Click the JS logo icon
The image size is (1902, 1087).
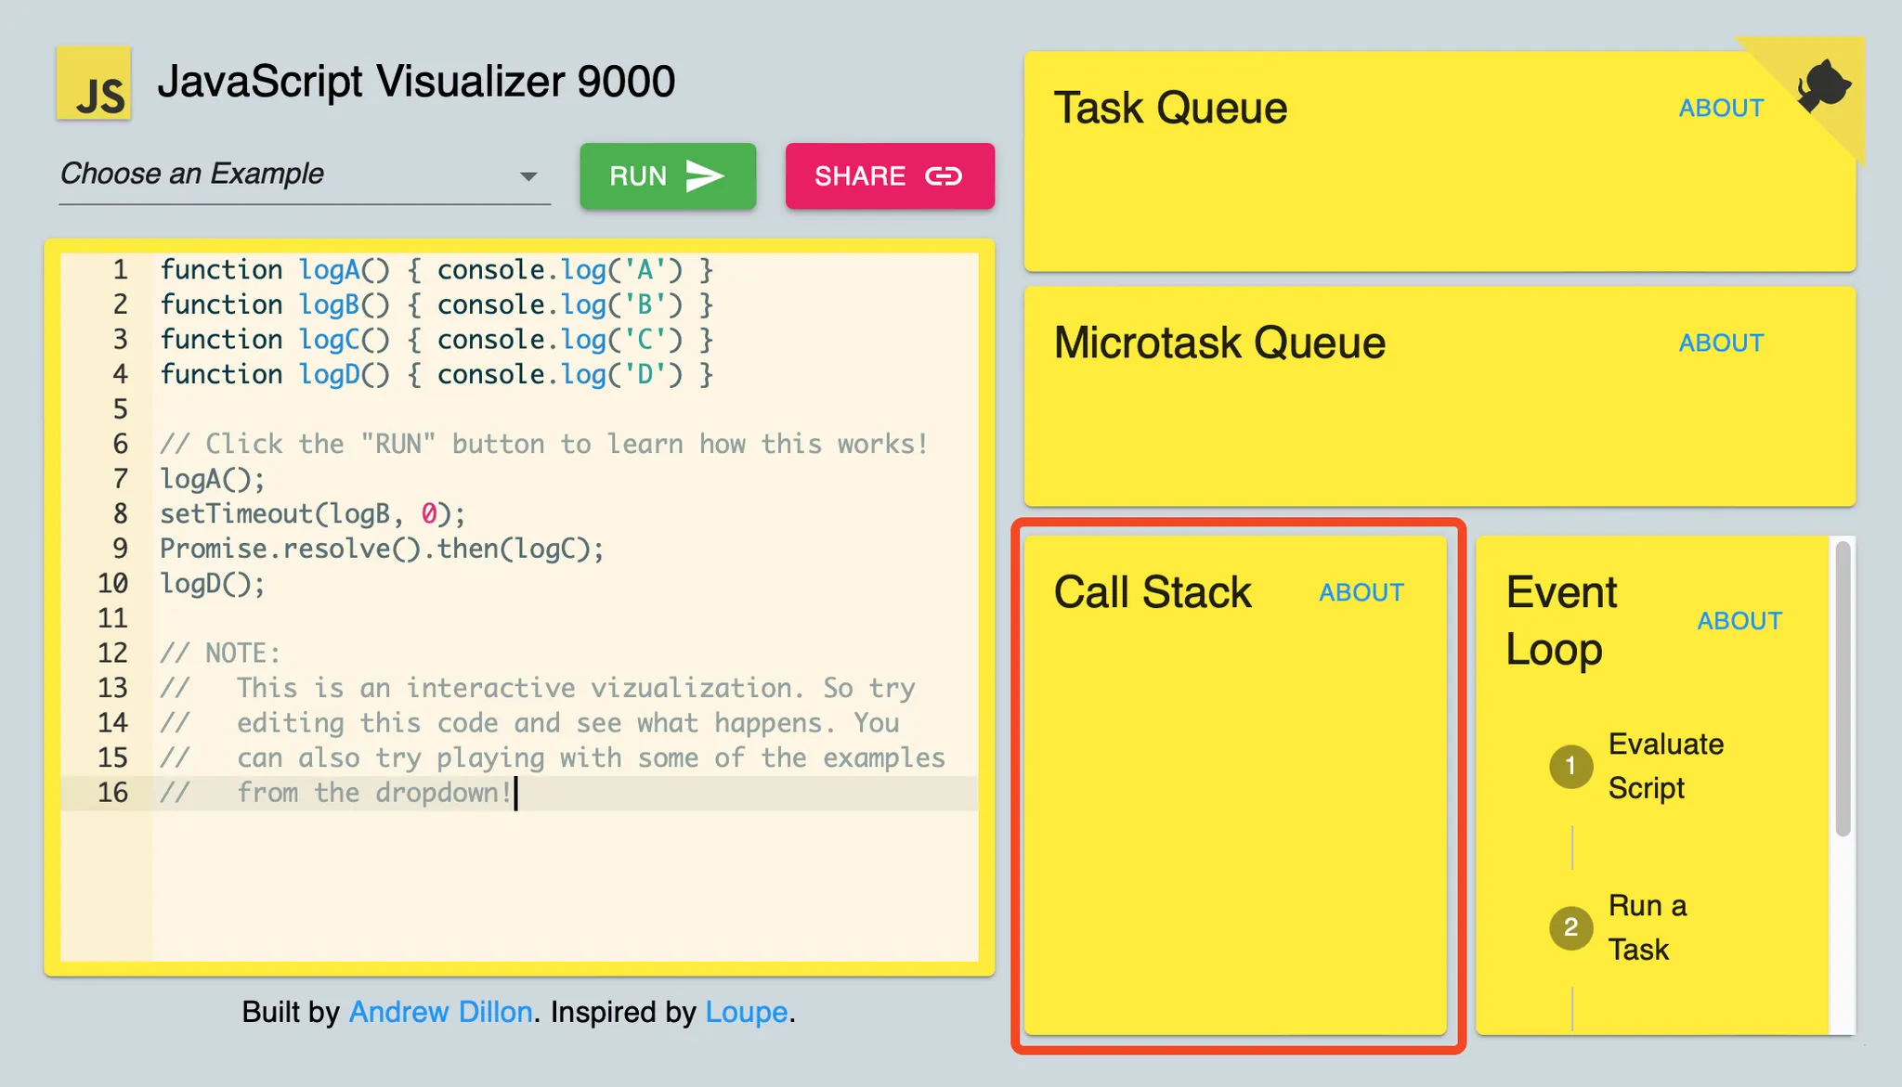pyautogui.click(x=94, y=84)
